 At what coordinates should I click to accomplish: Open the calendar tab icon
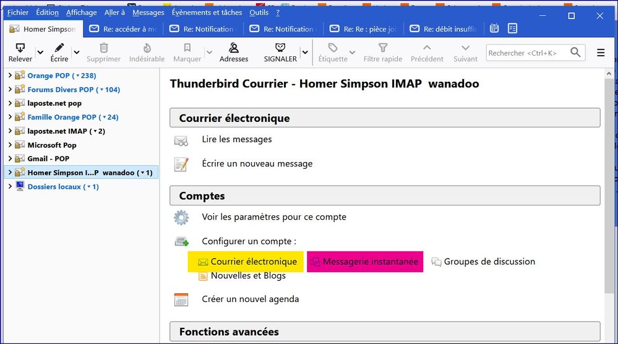pos(494,28)
